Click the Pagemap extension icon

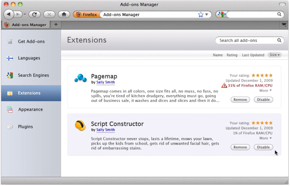[80, 78]
